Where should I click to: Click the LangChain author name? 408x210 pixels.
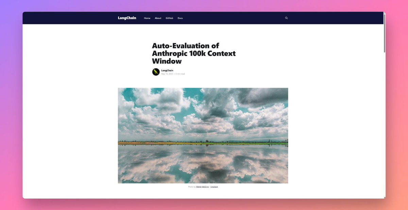tap(167, 71)
